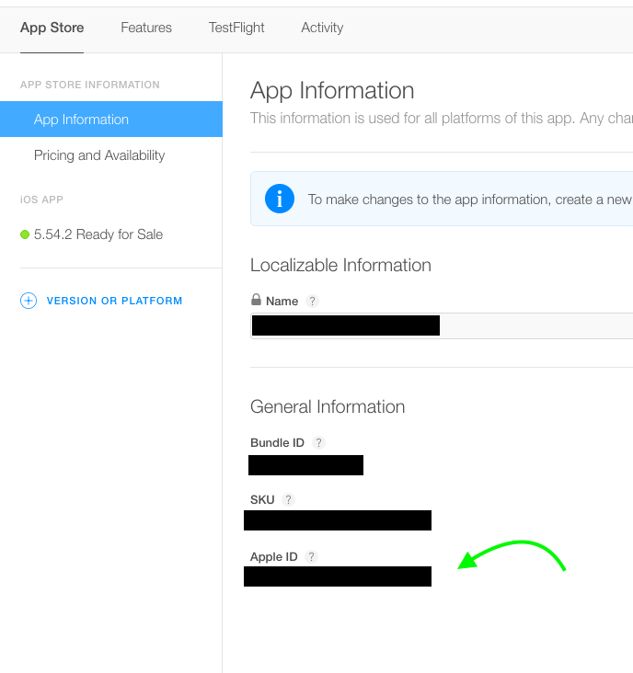Open the help tooltip beside Name
This screenshot has height=673, width=633.
click(x=312, y=302)
